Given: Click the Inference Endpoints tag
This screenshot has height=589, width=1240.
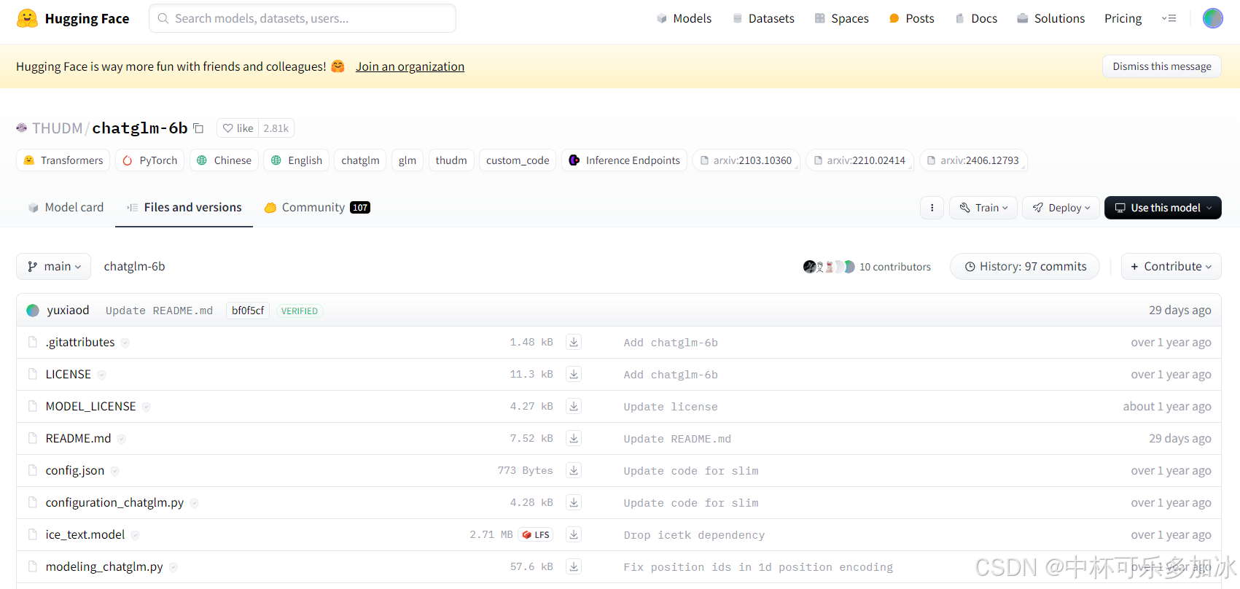Looking at the screenshot, I should [x=625, y=160].
